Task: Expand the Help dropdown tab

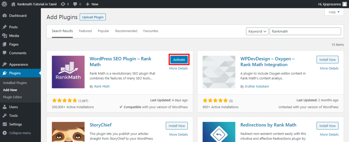Action: [334, 12]
